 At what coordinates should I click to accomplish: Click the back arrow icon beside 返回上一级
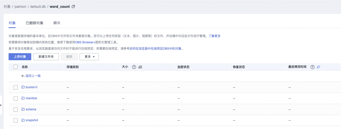[x=23, y=76]
